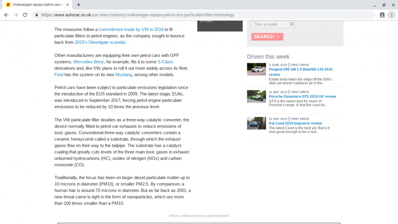Open the clipboard extension icon in the toolbar

[x=382, y=15]
